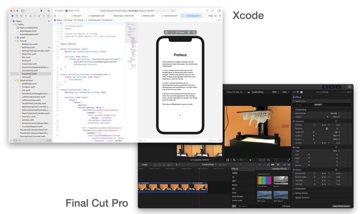
Task: Click the canvas zoom-in magnifier icon
Action: 220,140
